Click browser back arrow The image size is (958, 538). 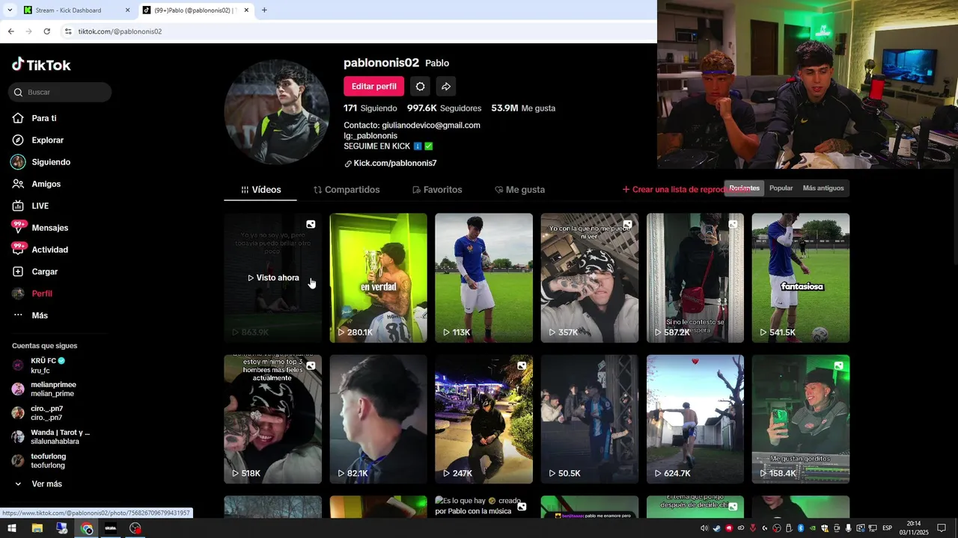pos(10,31)
